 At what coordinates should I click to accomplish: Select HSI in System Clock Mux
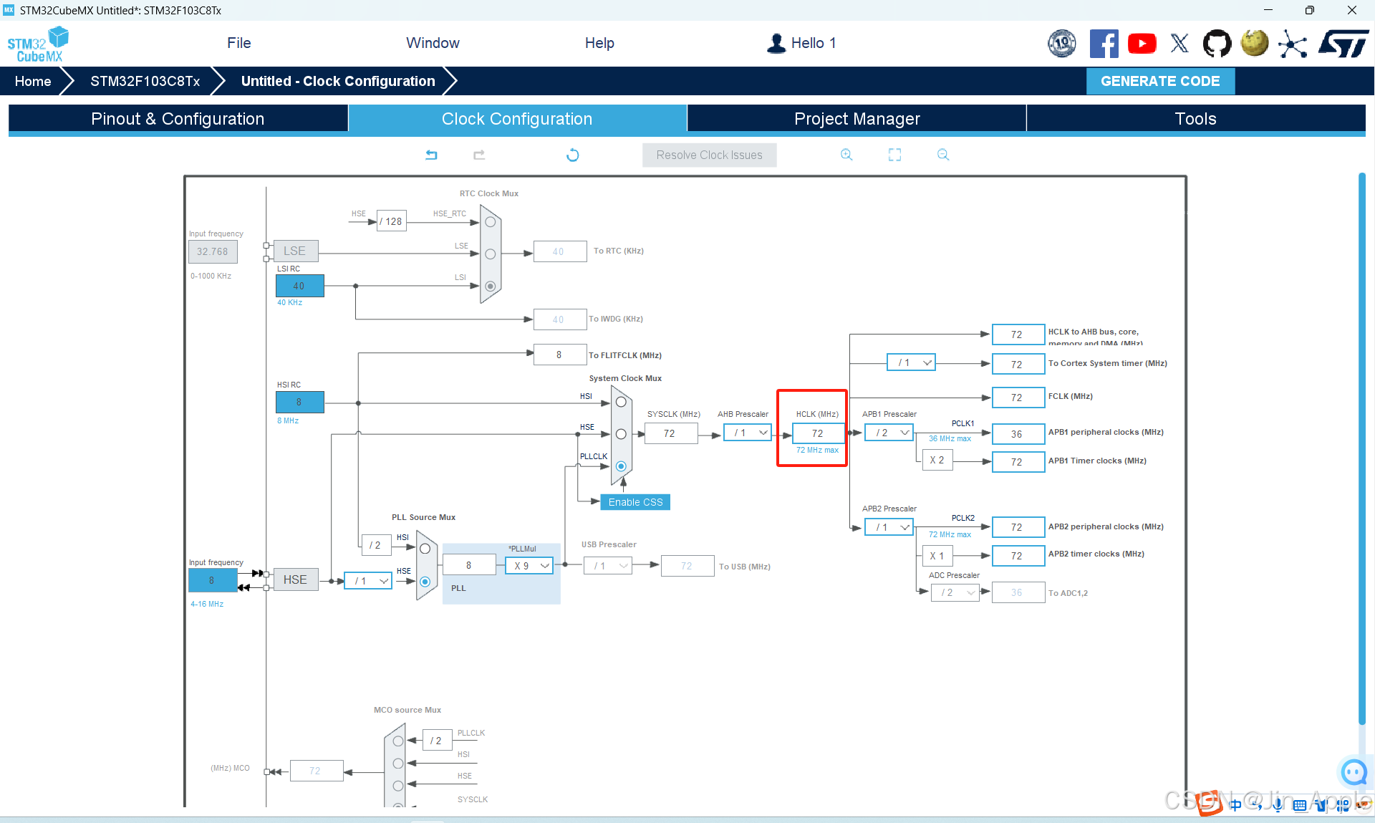(621, 403)
